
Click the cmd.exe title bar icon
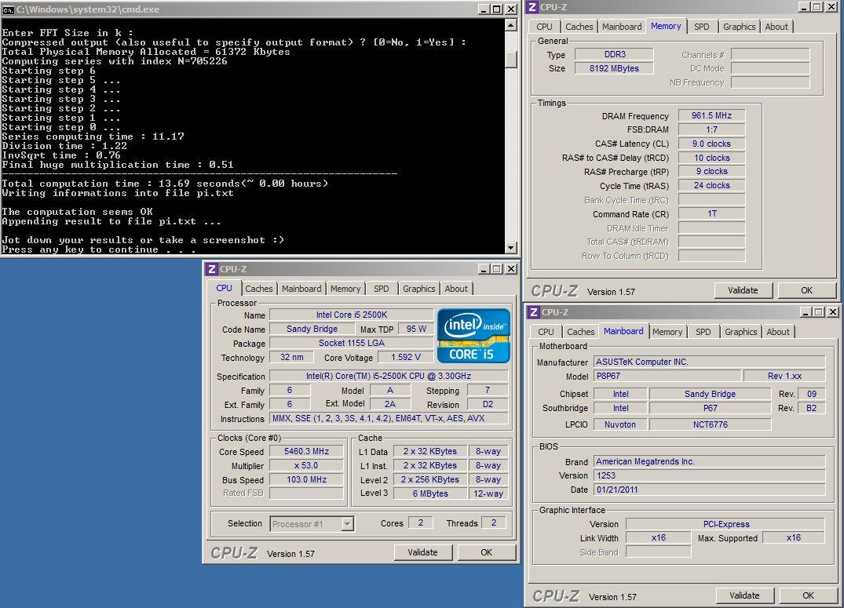8,9
